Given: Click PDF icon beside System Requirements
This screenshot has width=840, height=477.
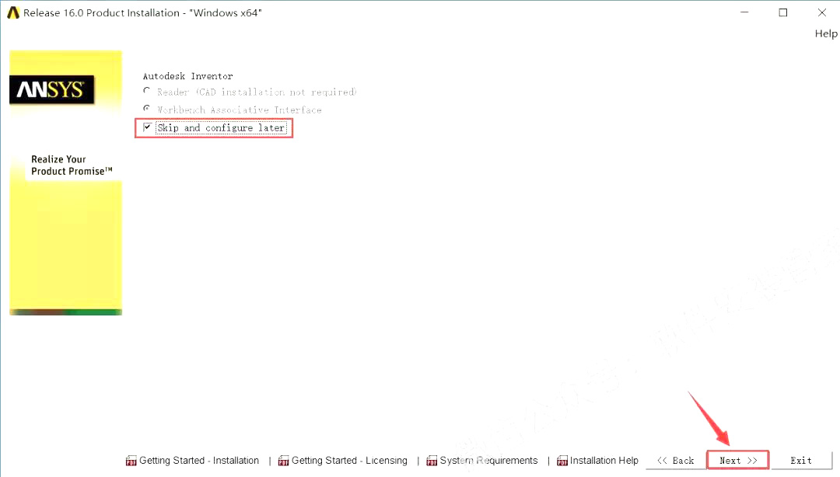Looking at the screenshot, I should (x=432, y=461).
